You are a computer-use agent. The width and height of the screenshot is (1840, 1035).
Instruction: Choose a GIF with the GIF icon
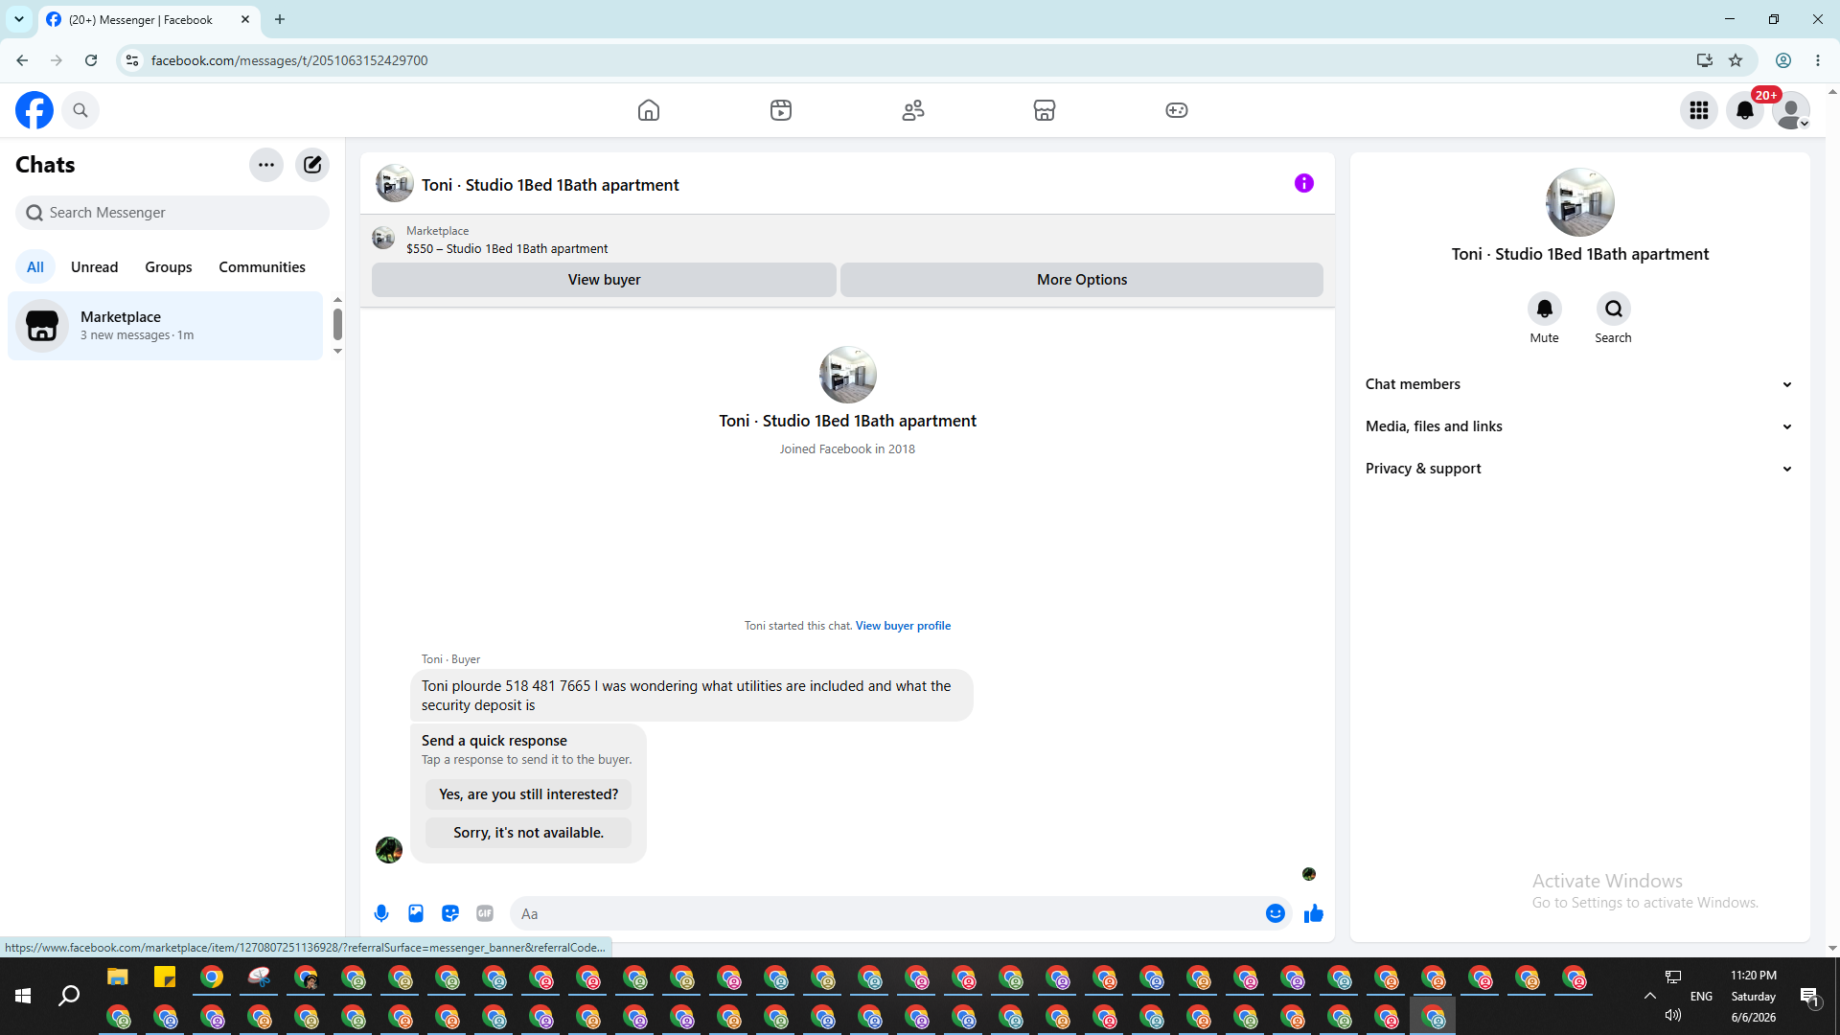point(485,913)
